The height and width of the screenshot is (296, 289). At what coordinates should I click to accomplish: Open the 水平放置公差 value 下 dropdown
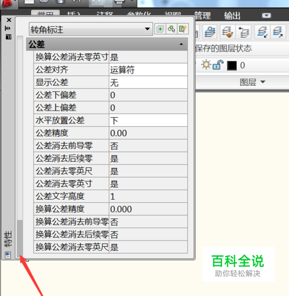click(x=148, y=120)
